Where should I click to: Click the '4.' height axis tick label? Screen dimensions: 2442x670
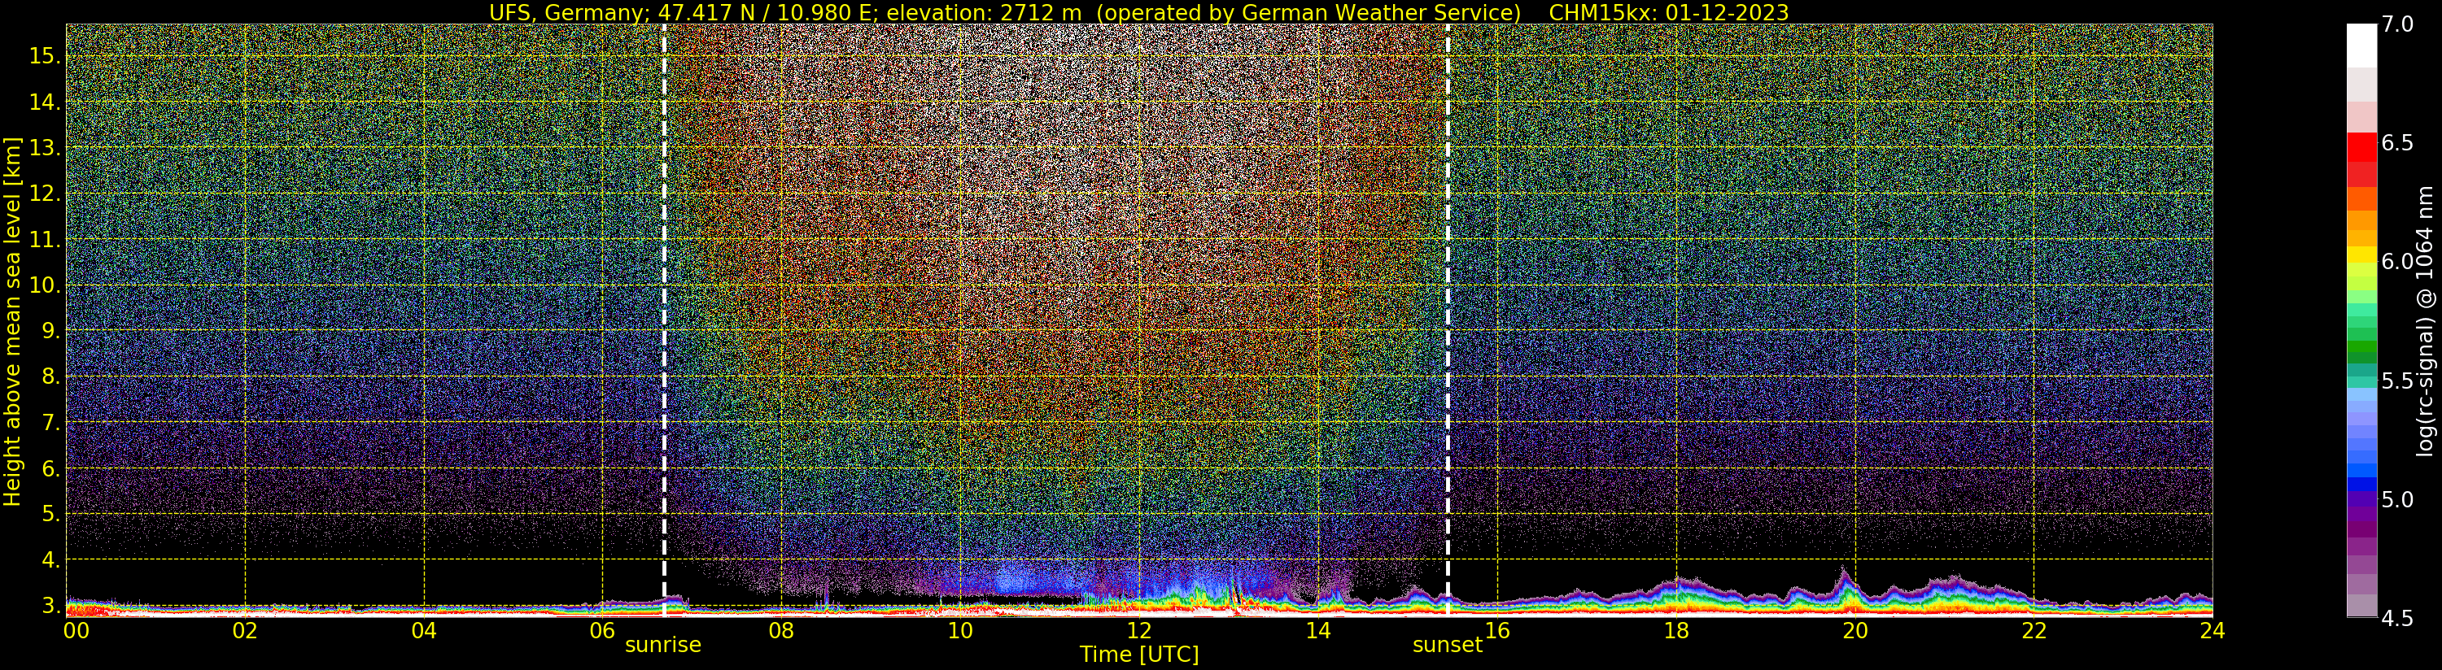point(51,560)
